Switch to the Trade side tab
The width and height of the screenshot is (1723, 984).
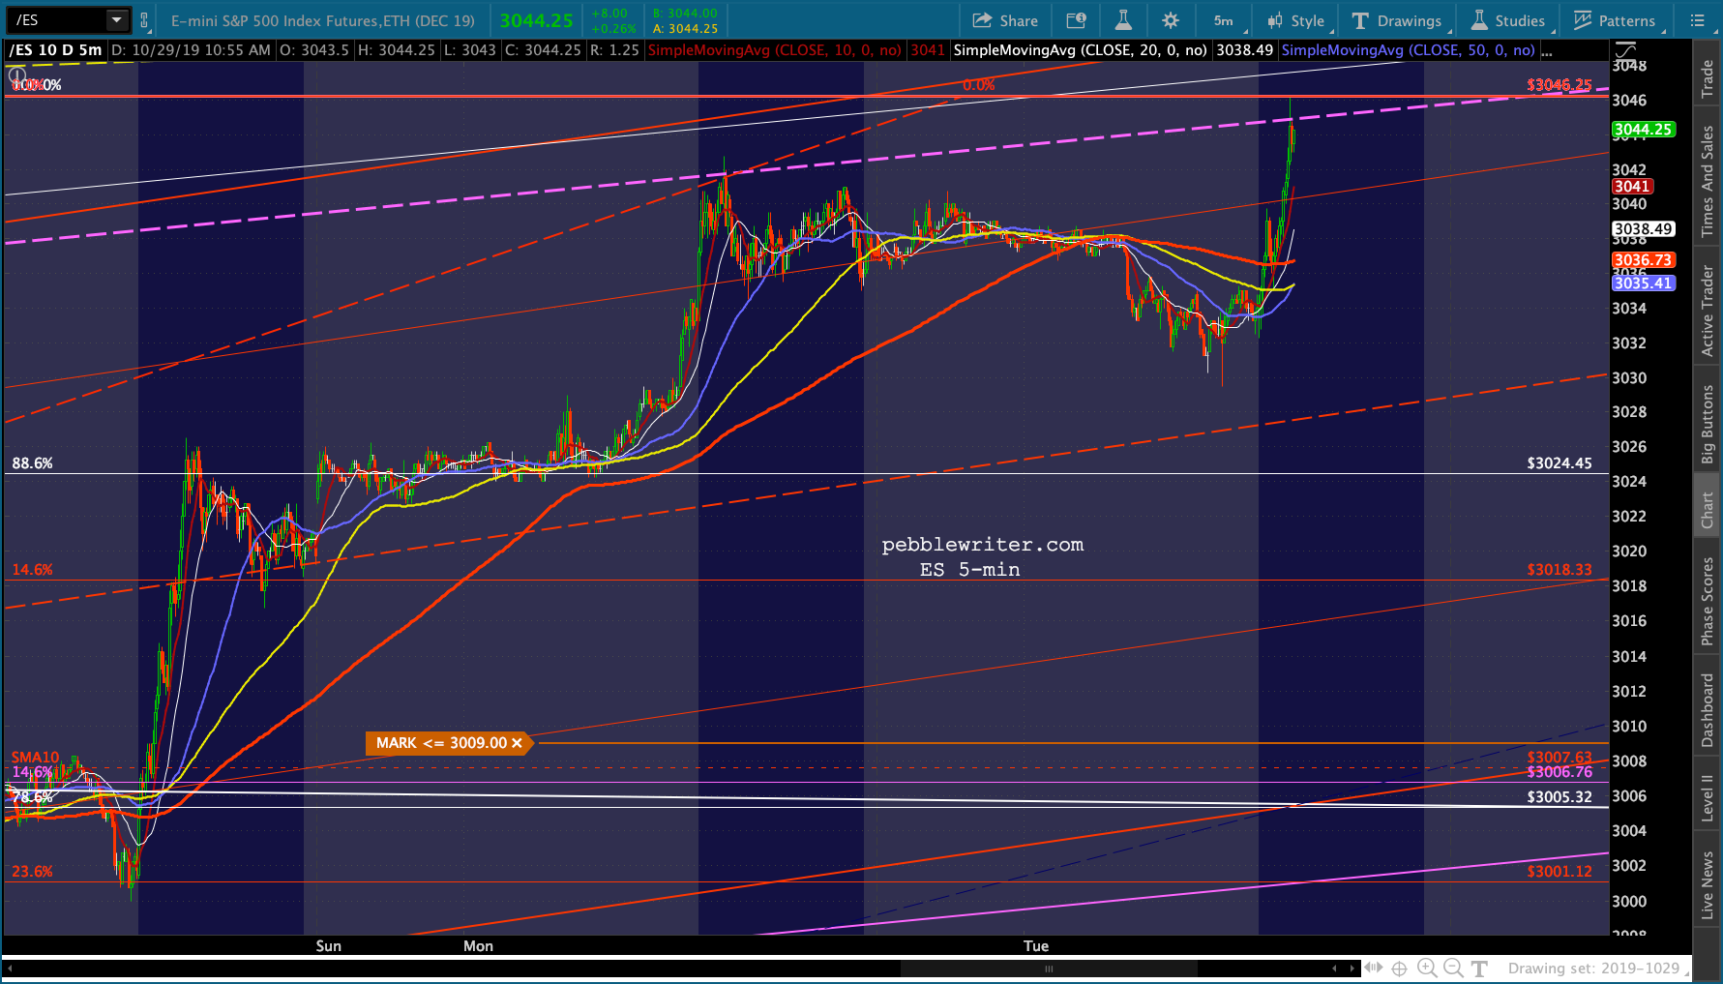[1708, 78]
